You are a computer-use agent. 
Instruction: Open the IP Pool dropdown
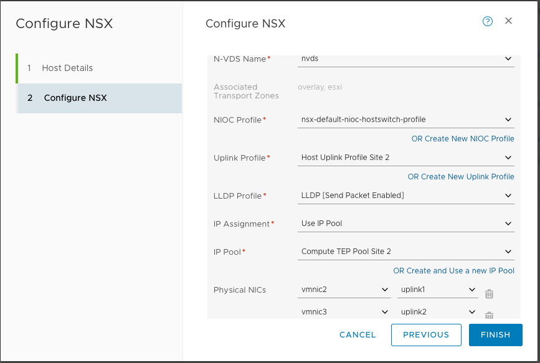click(406, 252)
